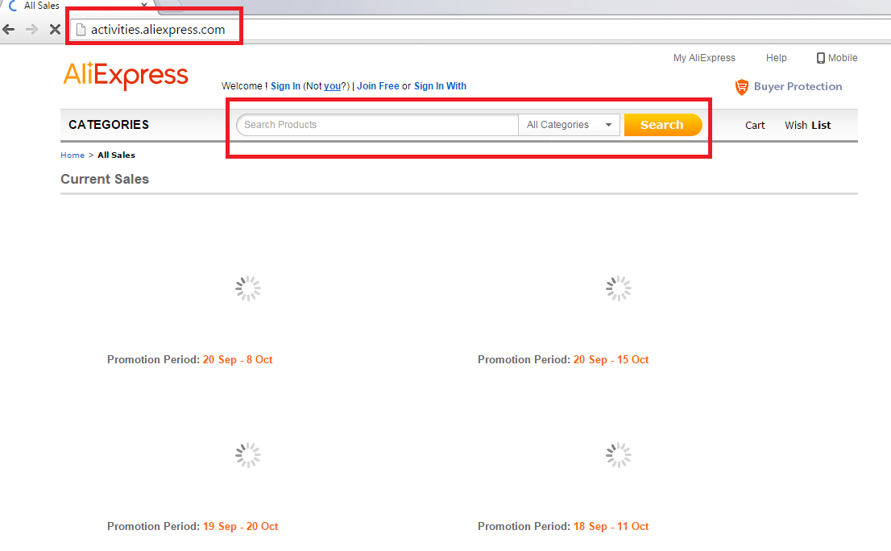
Task: Click 'Promotion Period: 18 Sep - 11 Oct' text
Action: click(563, 527)
